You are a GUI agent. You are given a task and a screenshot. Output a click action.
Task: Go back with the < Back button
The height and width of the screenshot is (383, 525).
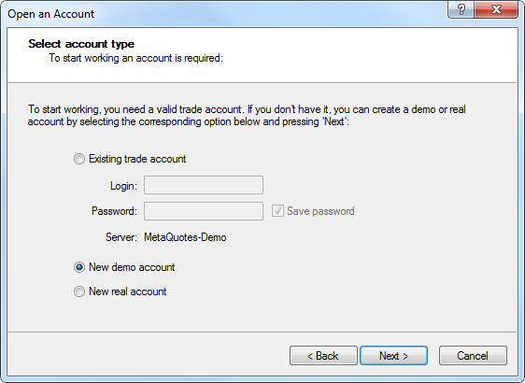click(323, 356)
